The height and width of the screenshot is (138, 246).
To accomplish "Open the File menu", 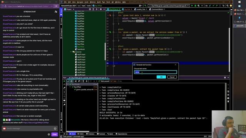I will [x=65, y=2].
